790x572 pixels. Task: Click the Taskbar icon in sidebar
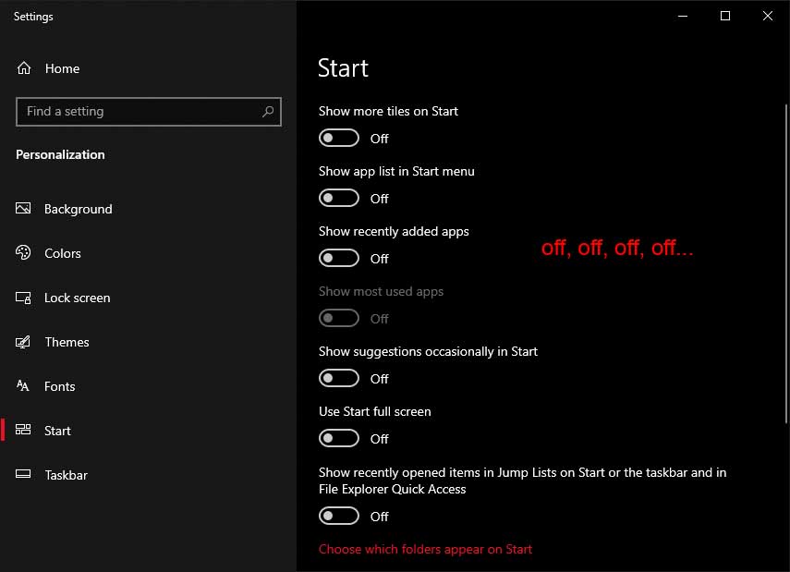(23, 474)
